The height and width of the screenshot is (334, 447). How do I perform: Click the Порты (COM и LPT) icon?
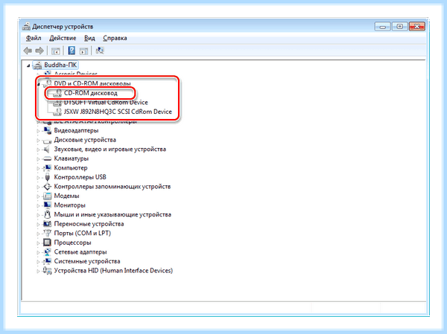pyautogui.click(x=47, y=233)
